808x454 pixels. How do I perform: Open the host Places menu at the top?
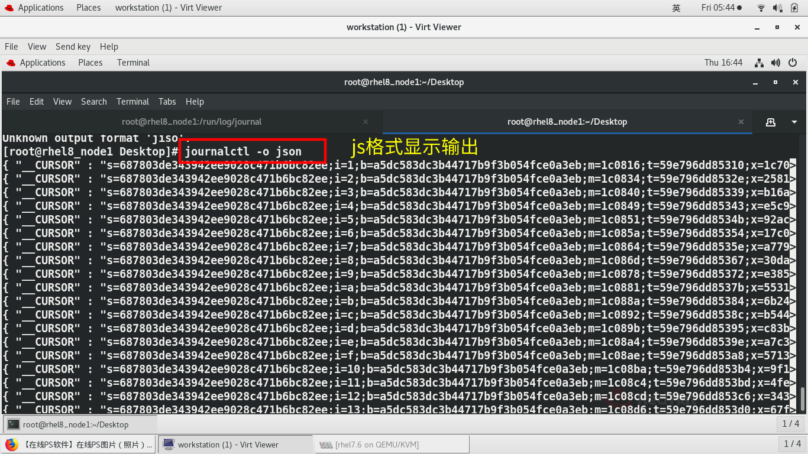89,8
